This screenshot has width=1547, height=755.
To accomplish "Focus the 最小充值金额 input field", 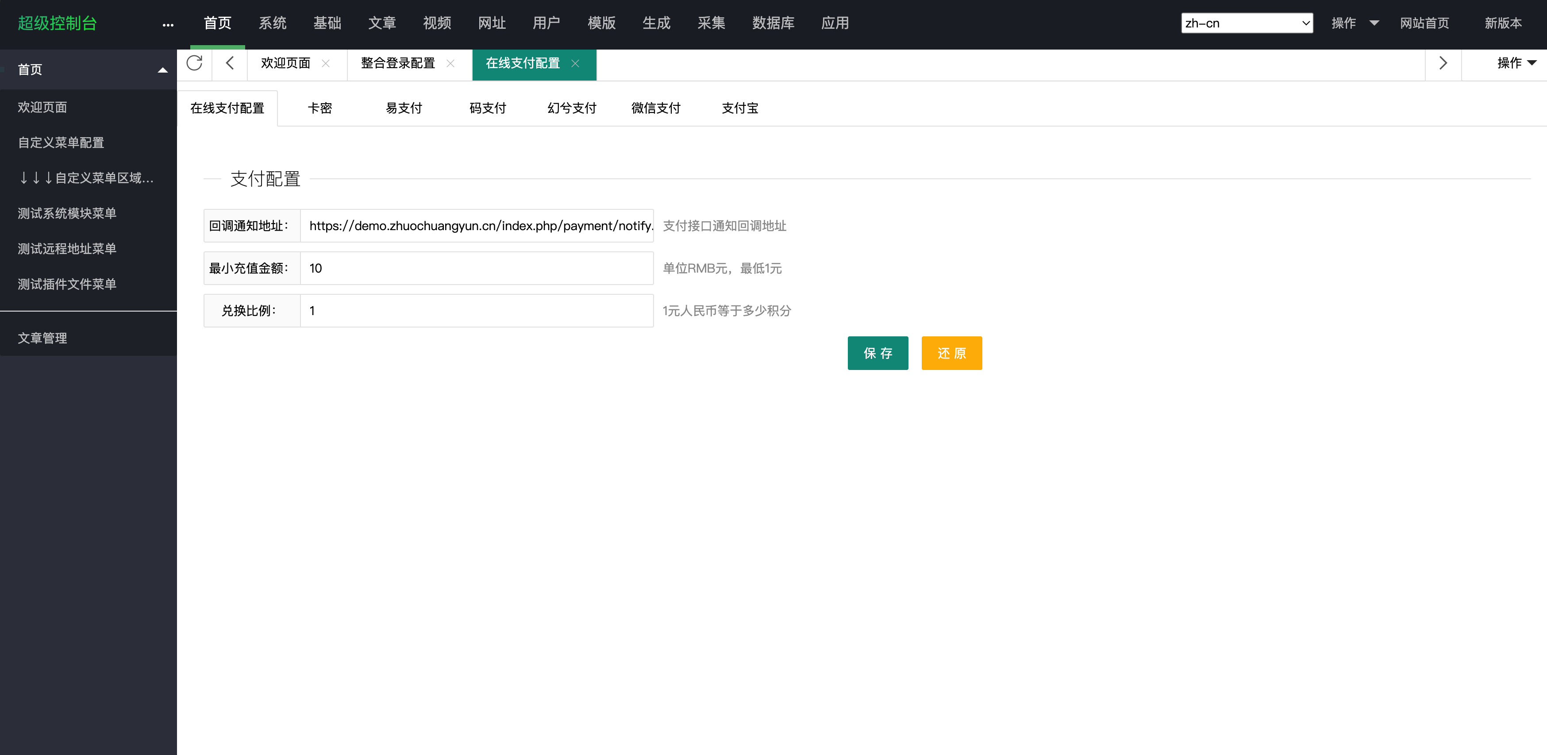I will tap(477, 268).
